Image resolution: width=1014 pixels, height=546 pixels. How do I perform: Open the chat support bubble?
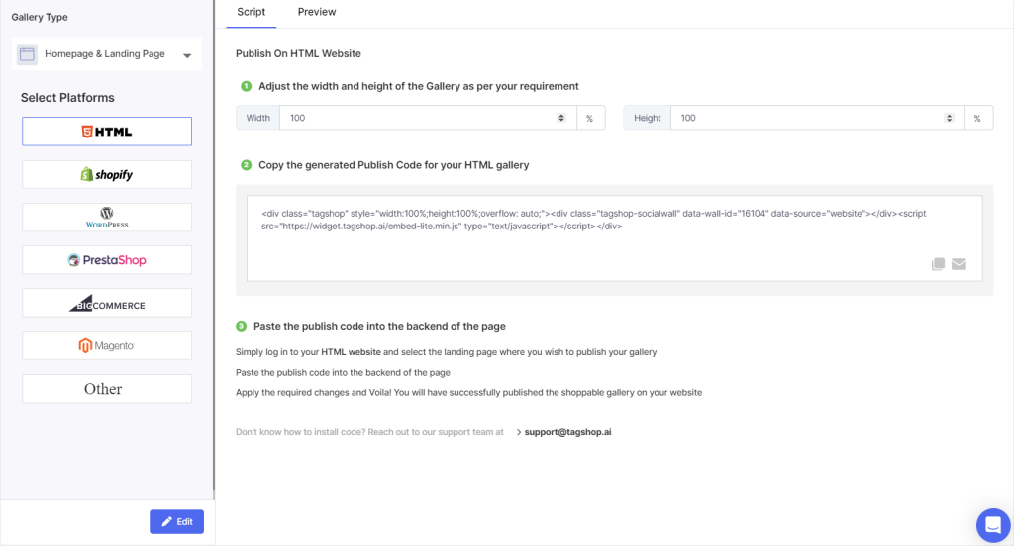(993, 525)
